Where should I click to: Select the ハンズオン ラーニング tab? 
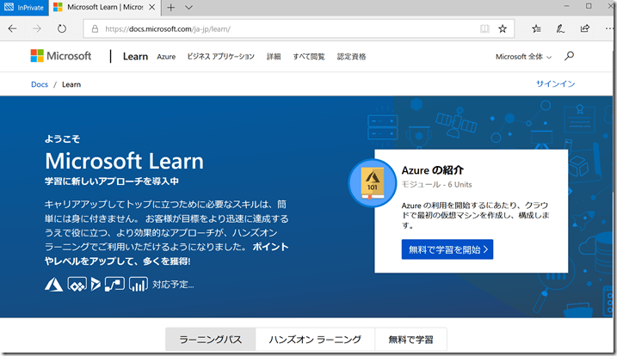click(x=316, y=341)
